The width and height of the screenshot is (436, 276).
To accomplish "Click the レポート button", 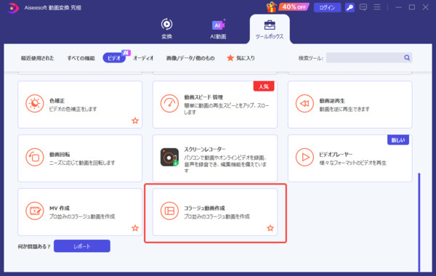I will point(82,246).
